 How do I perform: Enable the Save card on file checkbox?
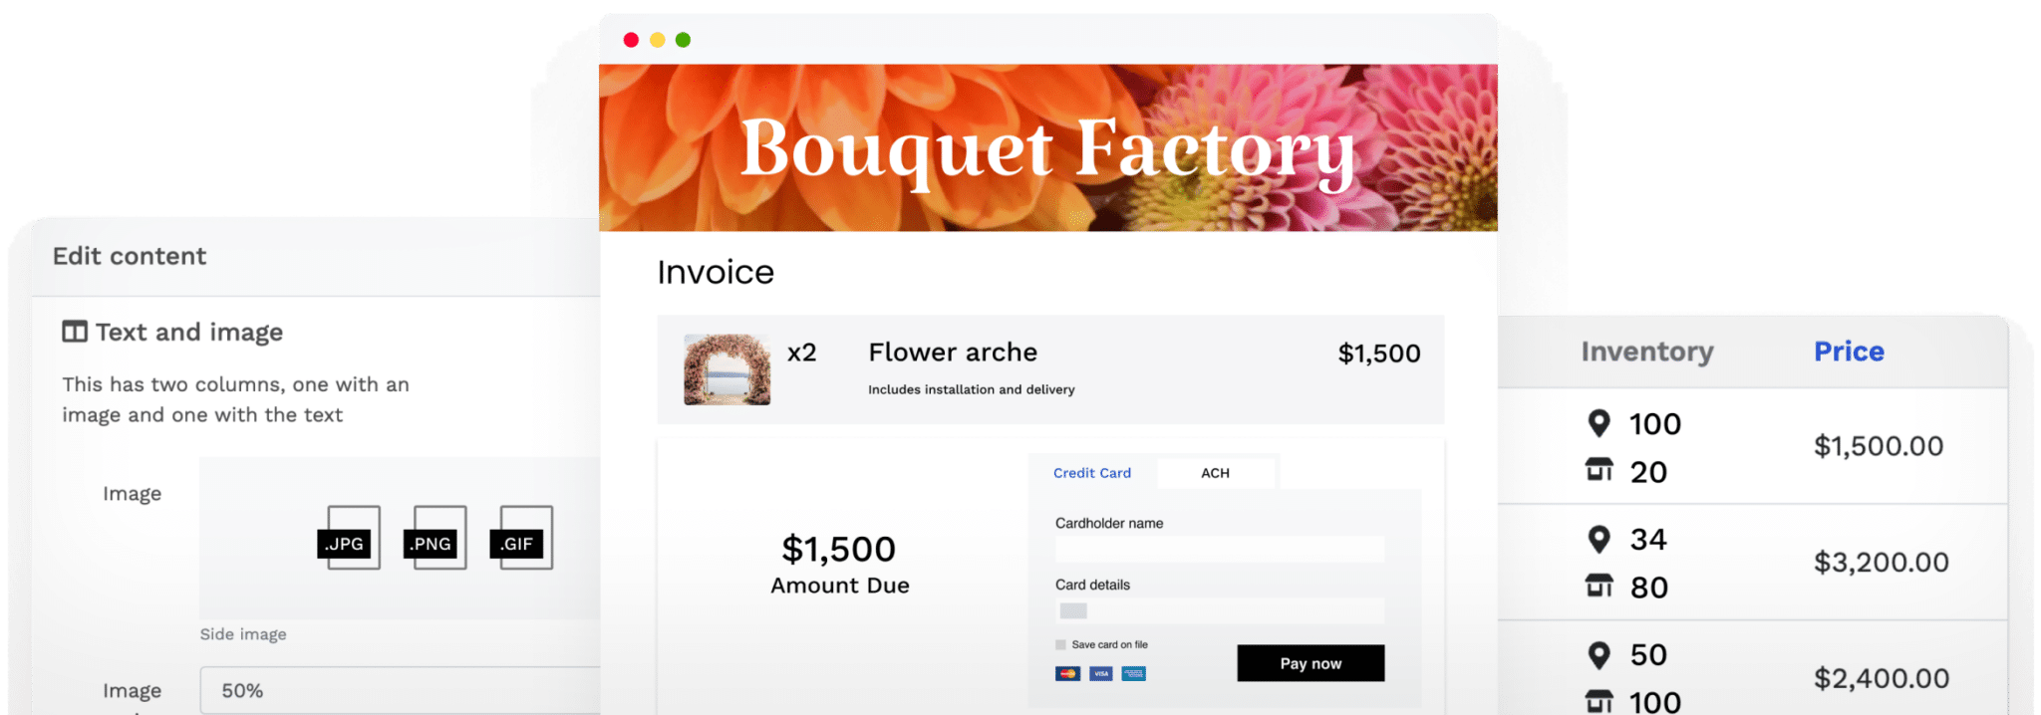(x=1059, y=644)
